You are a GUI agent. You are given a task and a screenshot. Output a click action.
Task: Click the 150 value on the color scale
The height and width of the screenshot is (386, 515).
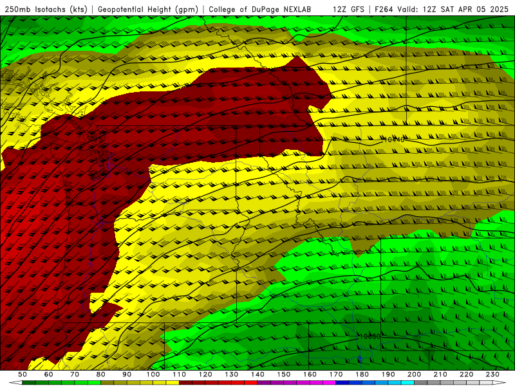pyautogui.click(x=284, y=374)
